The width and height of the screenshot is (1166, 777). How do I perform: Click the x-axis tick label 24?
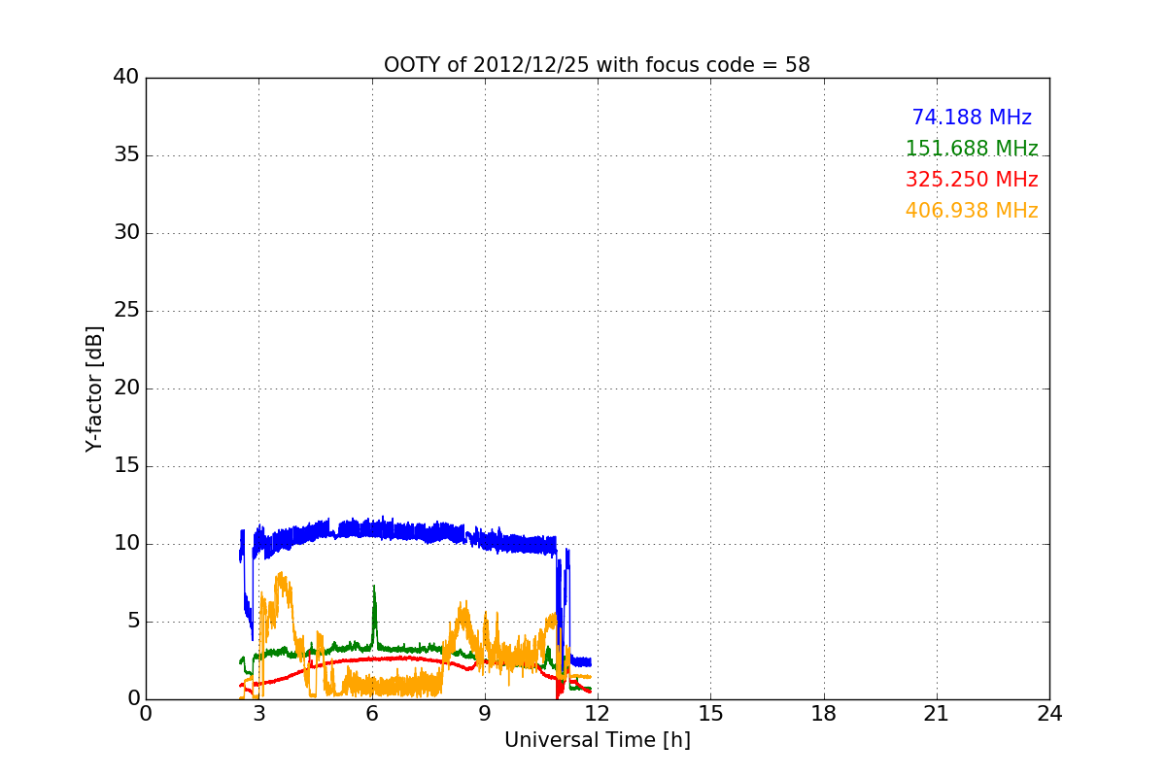(x=1049, y=714)
